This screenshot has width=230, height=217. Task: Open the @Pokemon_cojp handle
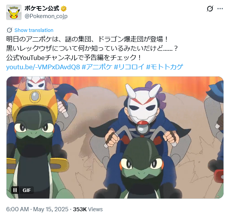click(x=46, y=16)
